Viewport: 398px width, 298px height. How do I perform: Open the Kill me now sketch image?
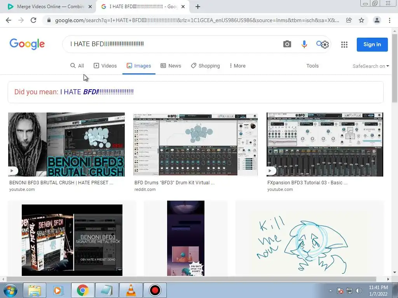pyautogui.click(x=310, y=238)
